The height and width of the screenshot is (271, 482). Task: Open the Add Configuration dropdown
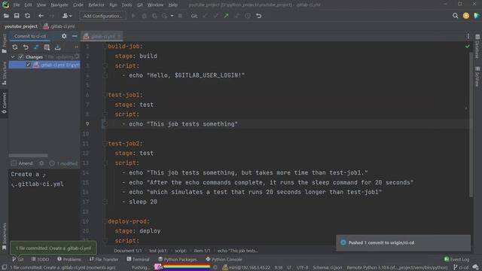(x=102, y=16)
